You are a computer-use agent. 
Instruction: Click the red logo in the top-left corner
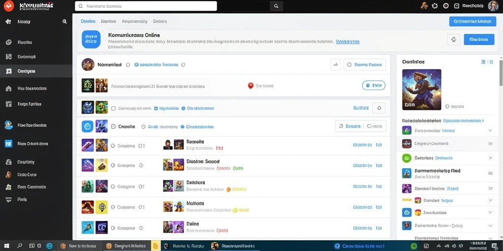pyautogui.click(x=9, y=5)
